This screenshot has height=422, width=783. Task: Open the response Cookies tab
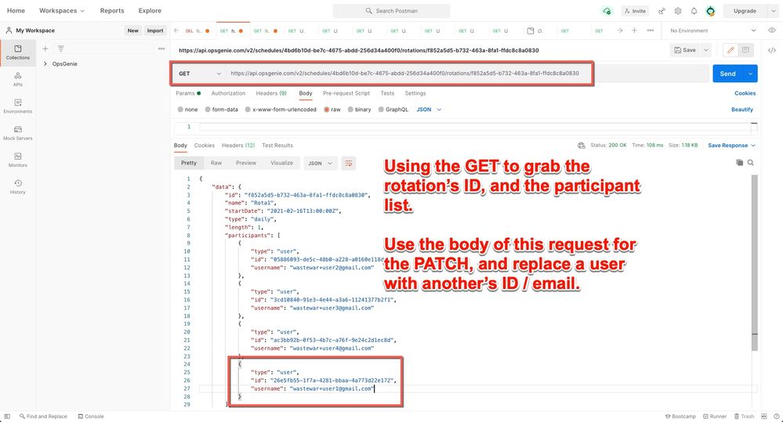(x=205, y=146)
